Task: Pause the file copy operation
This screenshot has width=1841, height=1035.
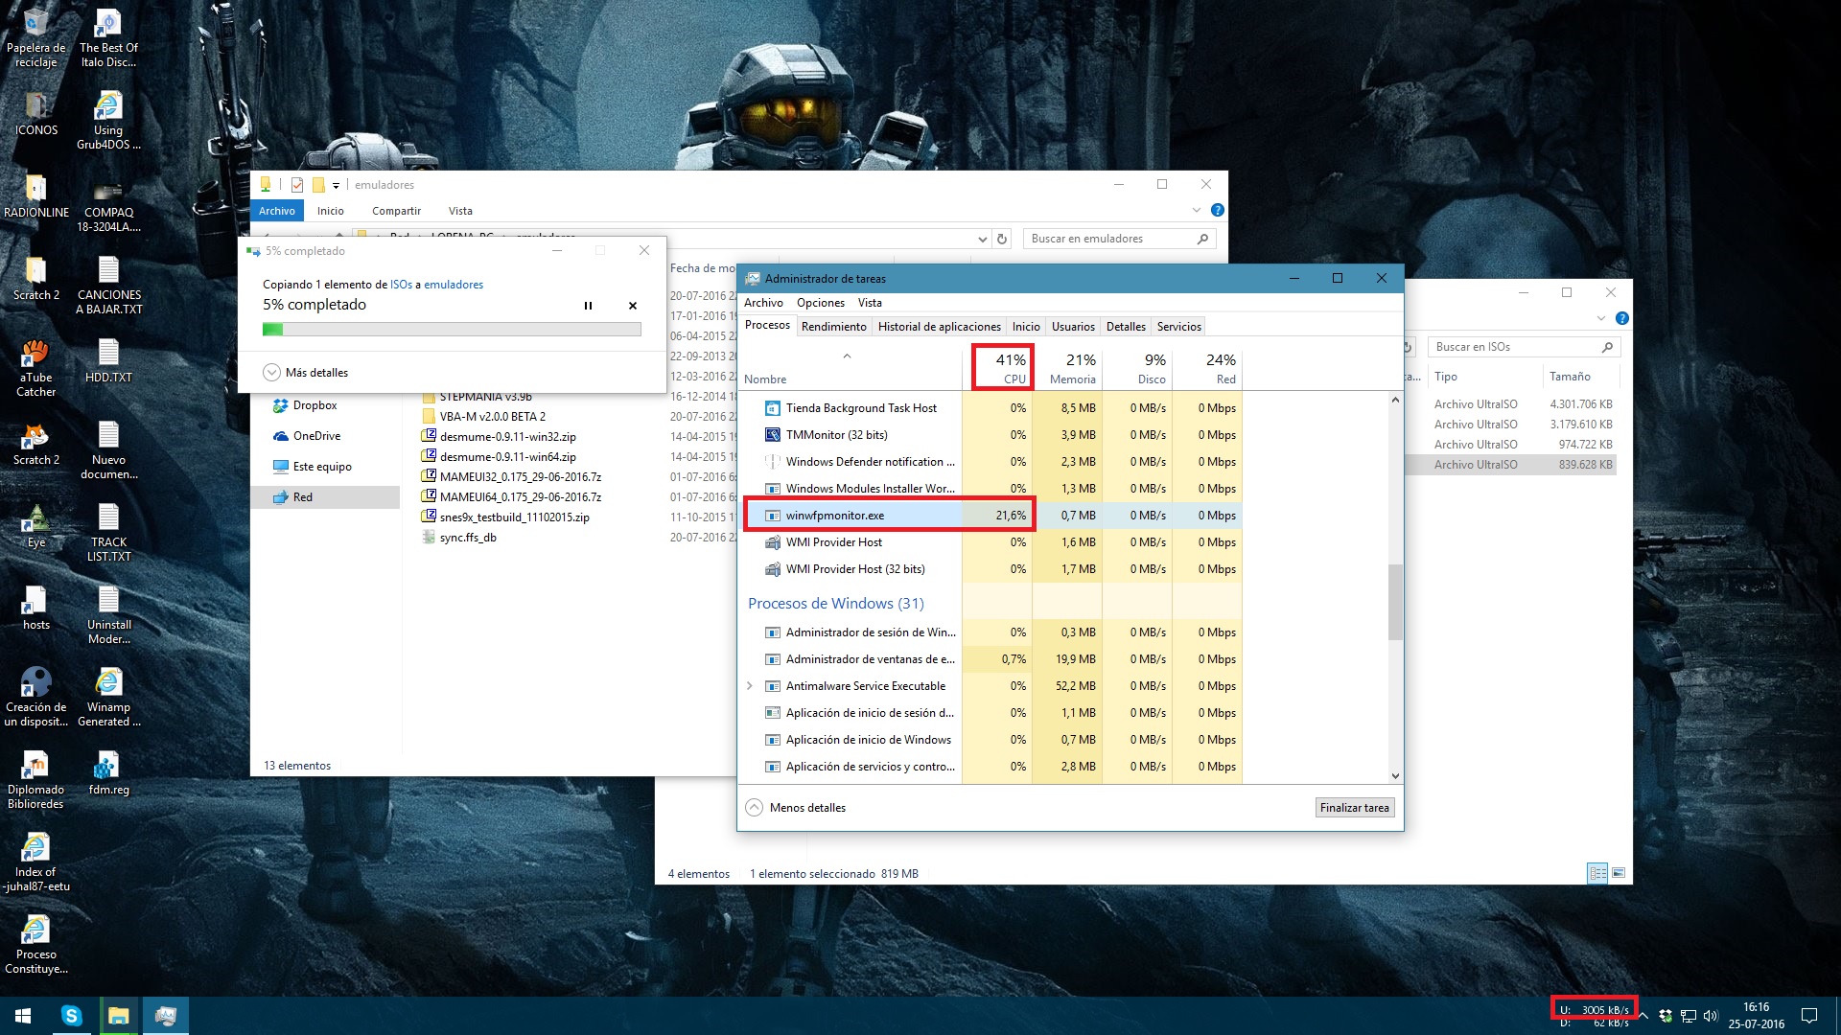Action: [588, 306]
